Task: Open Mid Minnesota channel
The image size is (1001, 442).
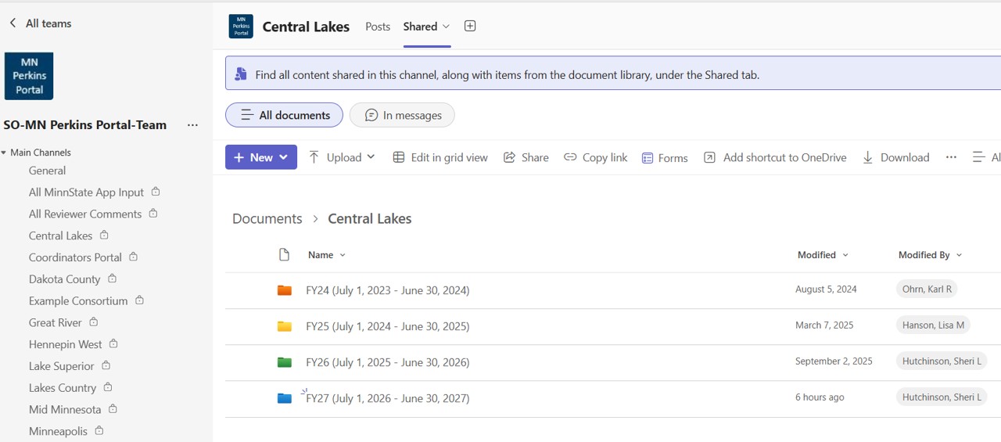Action: pyautogui.click(x=65, y=410)
